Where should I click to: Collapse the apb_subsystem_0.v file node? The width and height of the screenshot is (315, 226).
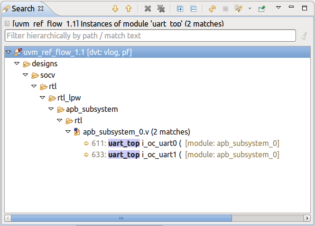coord(68,132)
